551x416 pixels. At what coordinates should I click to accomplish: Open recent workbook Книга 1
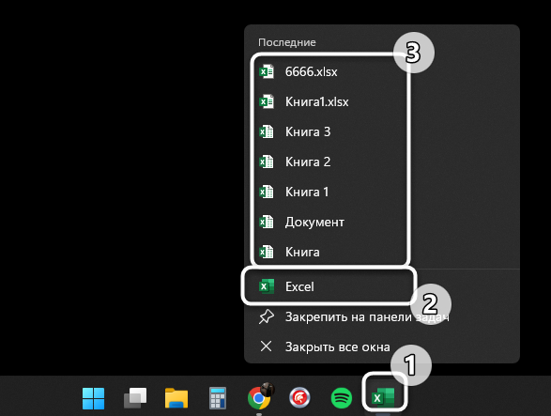[x=330, y=192]
